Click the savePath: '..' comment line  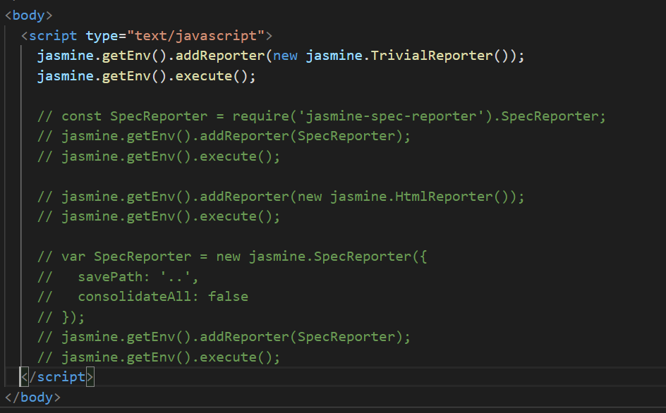[x=118, y=277]
